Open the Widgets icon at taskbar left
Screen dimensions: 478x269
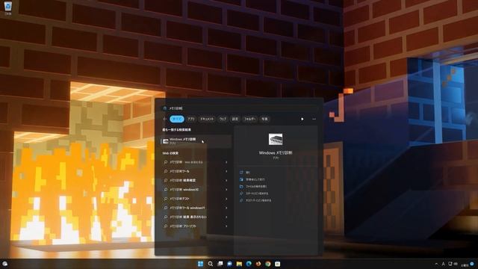pyautogui.click(x=5, y=264)
